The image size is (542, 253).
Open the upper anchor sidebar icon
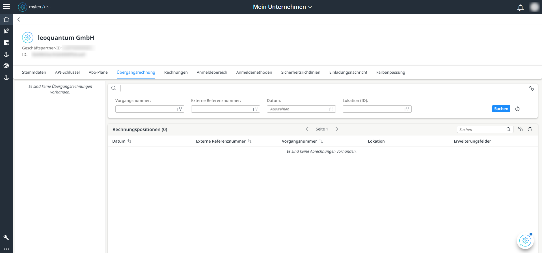6,54
